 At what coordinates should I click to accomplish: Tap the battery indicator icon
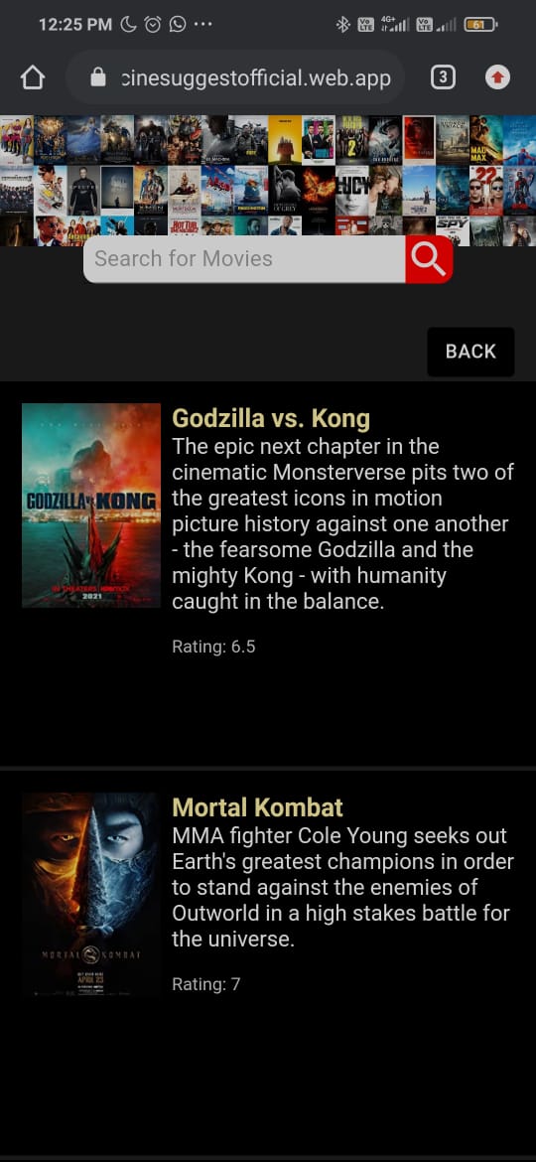tap(480, 25)
